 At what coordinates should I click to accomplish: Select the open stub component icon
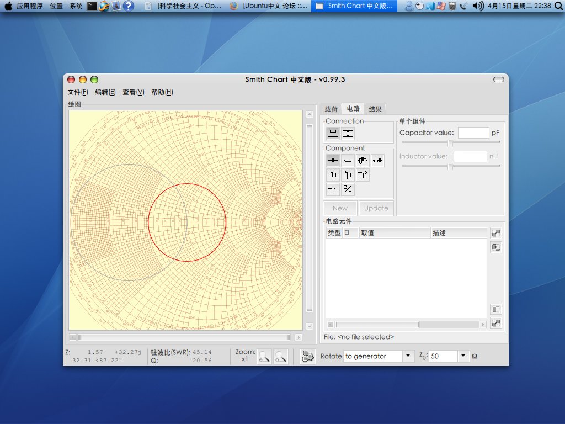pos(333,175)
